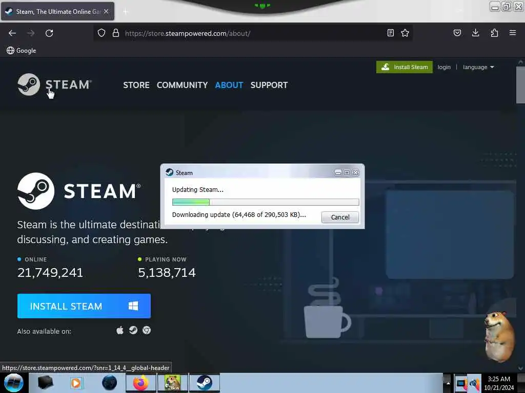
Task: Go back using the browser back arrow
Action: [x=12, y=33]
